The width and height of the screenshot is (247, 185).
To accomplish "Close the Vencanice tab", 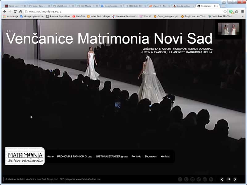I will tap(217, 6).
